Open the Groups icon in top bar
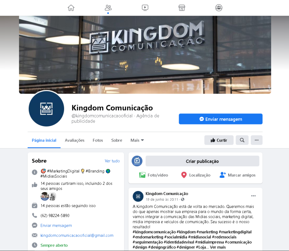 click(x=219, y=8)
